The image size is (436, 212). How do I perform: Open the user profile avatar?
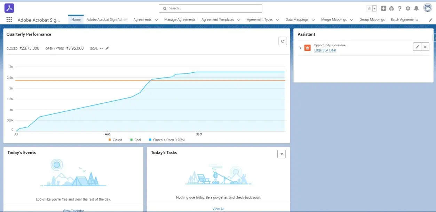(427, 8)
